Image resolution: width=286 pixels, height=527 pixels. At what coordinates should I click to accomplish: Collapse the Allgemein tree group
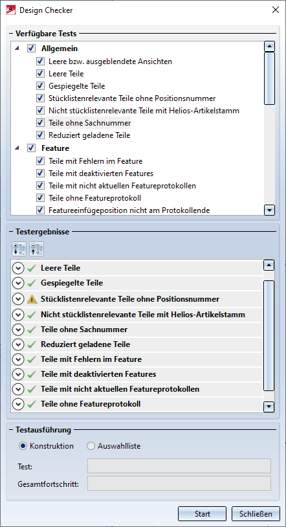click(x=17, y=49)
